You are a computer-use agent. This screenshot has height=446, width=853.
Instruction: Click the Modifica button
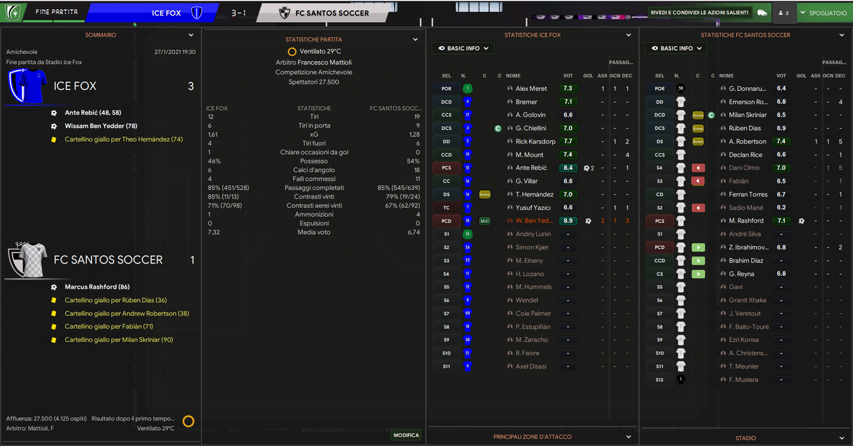tap(407, 435)
